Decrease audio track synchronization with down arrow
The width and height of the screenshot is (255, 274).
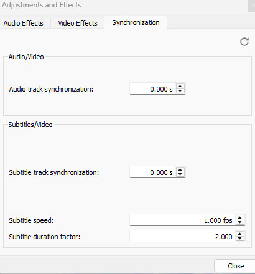pos(180,91)
